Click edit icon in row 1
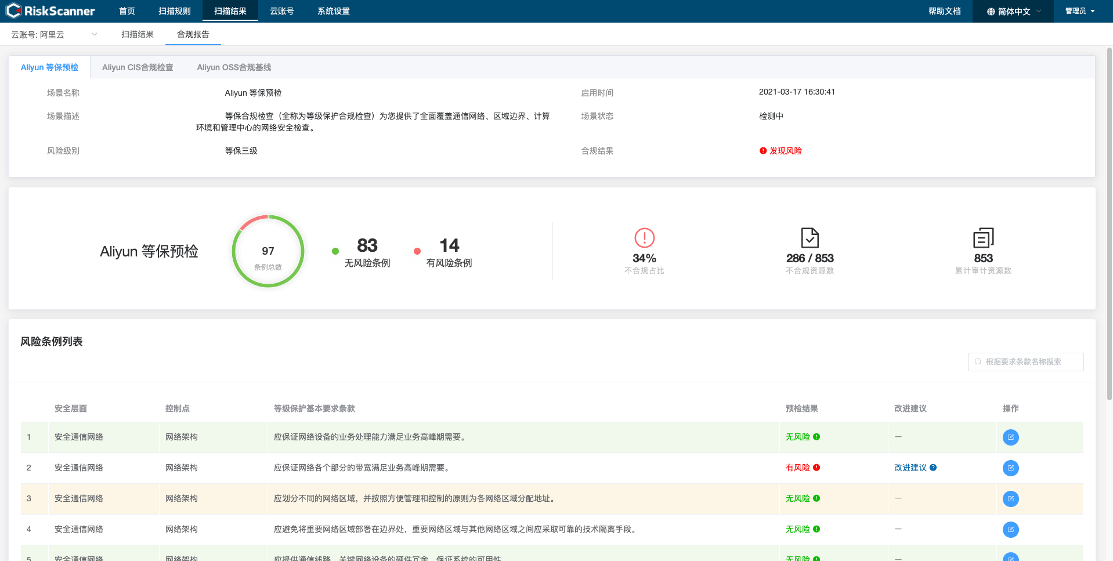The image size is (1113, 561). tap(1010, 437)
